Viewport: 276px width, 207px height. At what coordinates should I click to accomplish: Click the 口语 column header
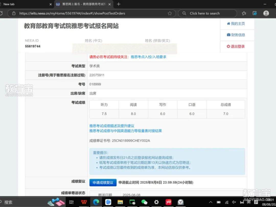192,105
